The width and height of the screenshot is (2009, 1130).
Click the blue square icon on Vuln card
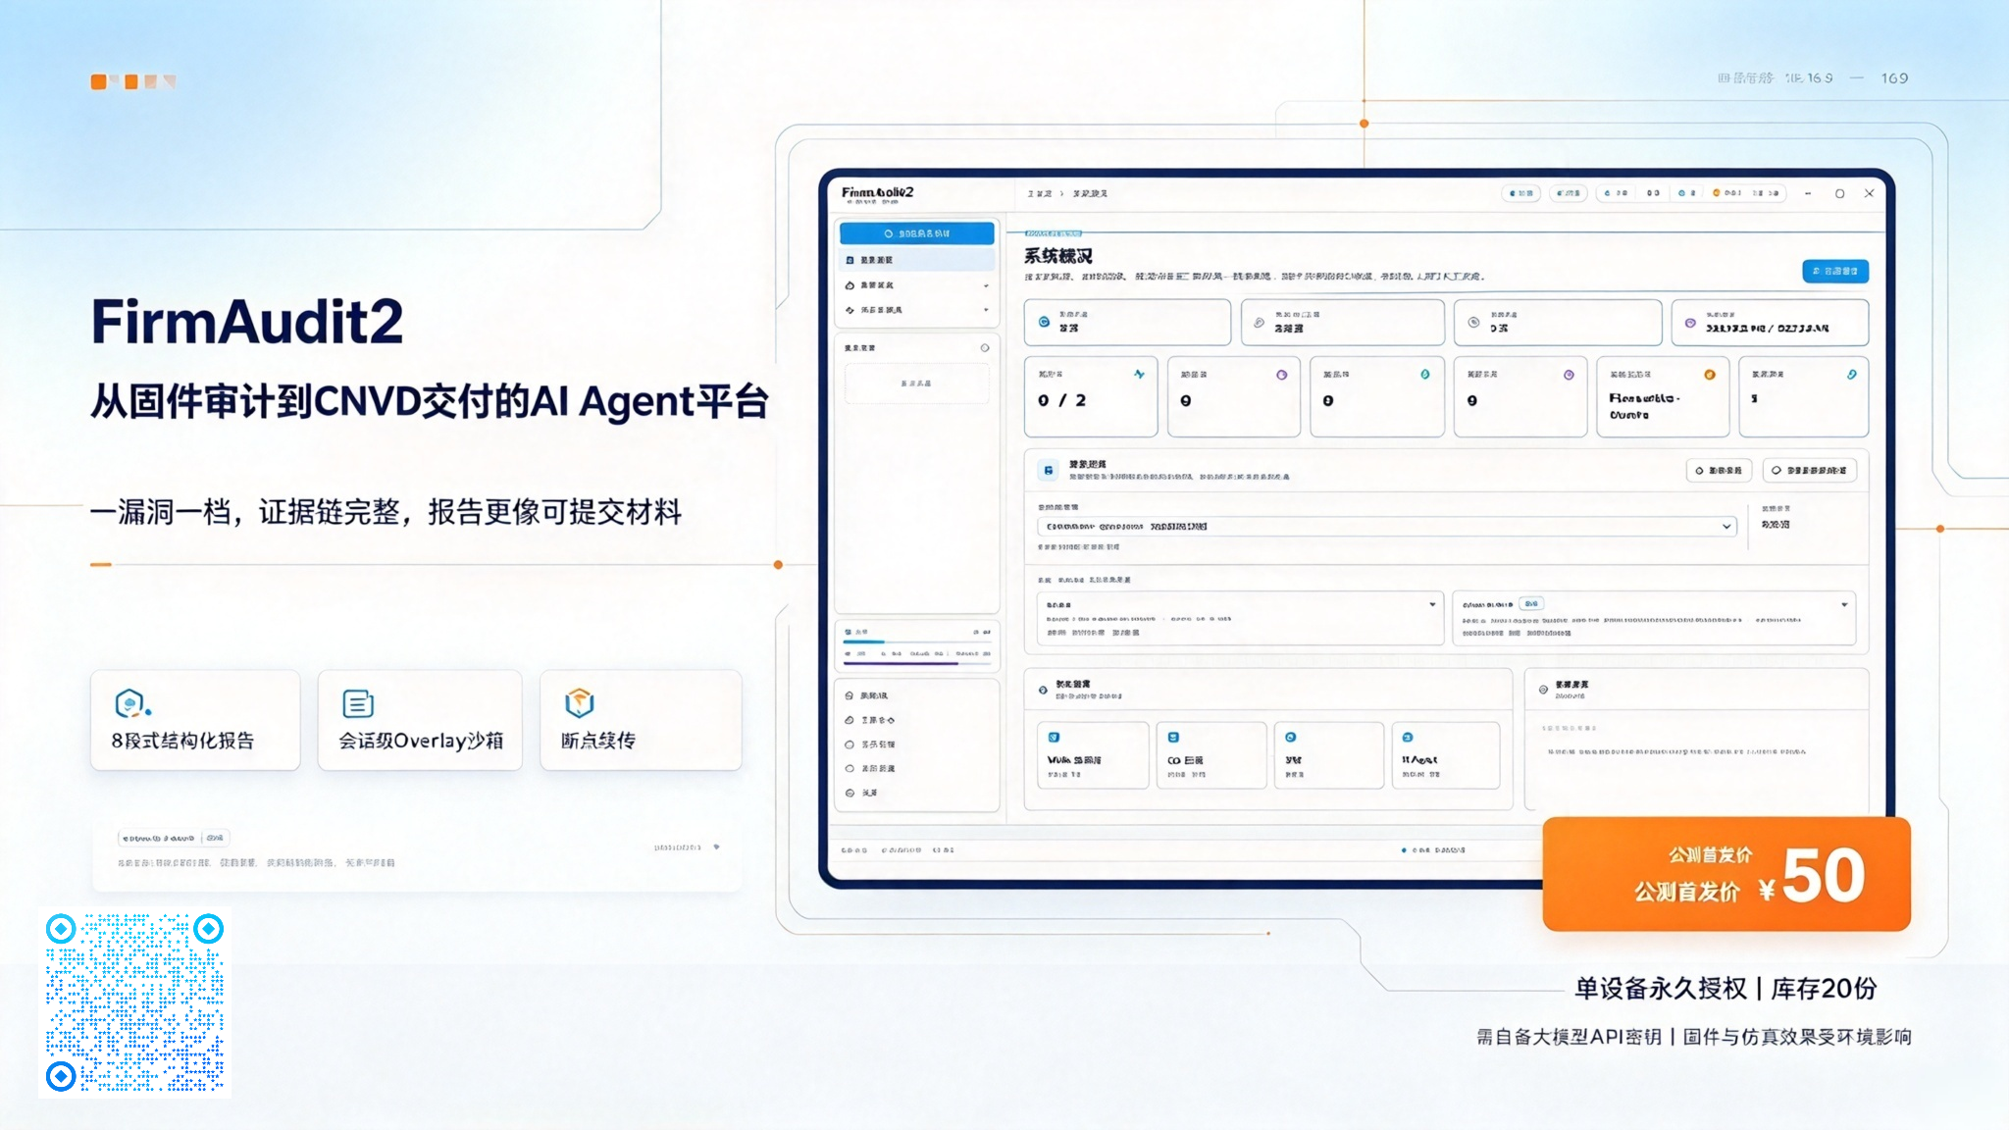click(1054, 737)
